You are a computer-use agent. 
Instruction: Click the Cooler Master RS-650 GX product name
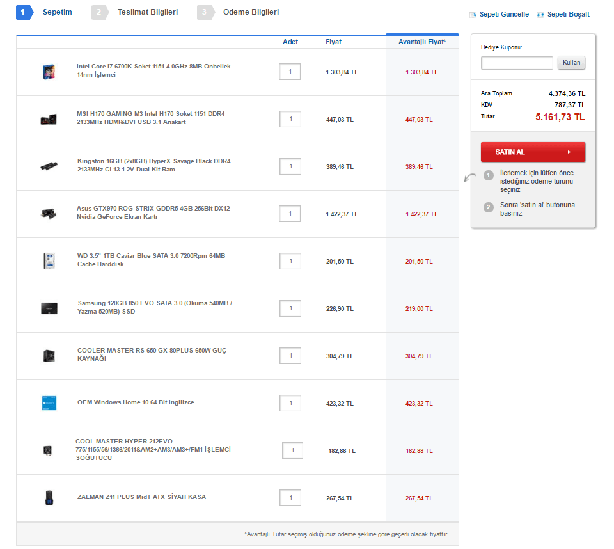(x=152, y=354)
